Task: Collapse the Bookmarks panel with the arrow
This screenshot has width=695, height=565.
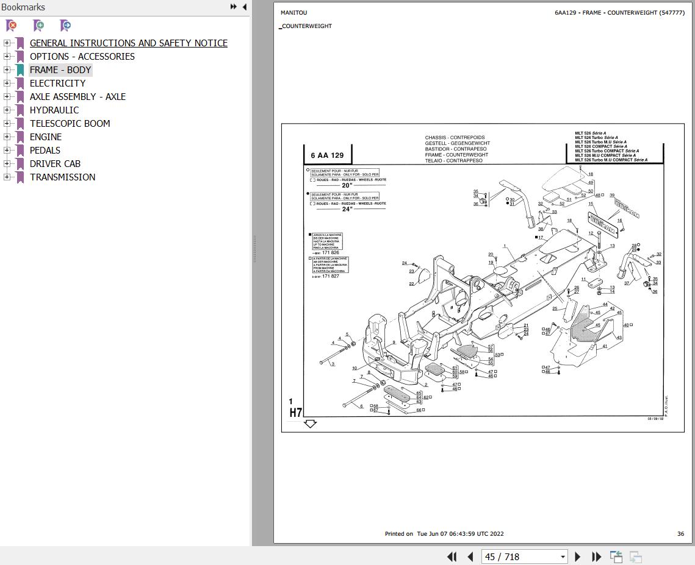Action: 245,7
